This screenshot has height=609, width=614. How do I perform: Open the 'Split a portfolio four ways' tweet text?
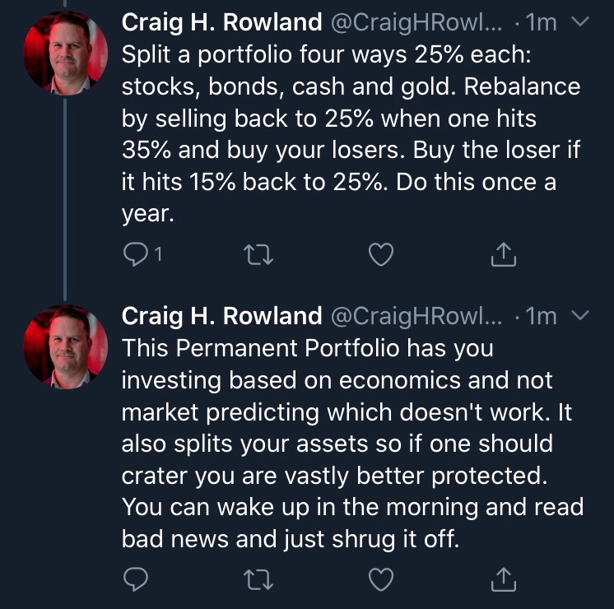point(351,134)
